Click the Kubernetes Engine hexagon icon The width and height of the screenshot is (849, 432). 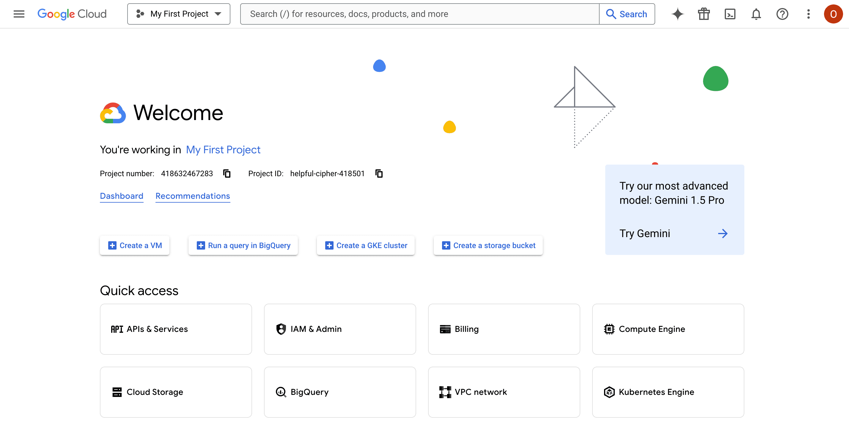pyautogui.click(x=609, y=392)
